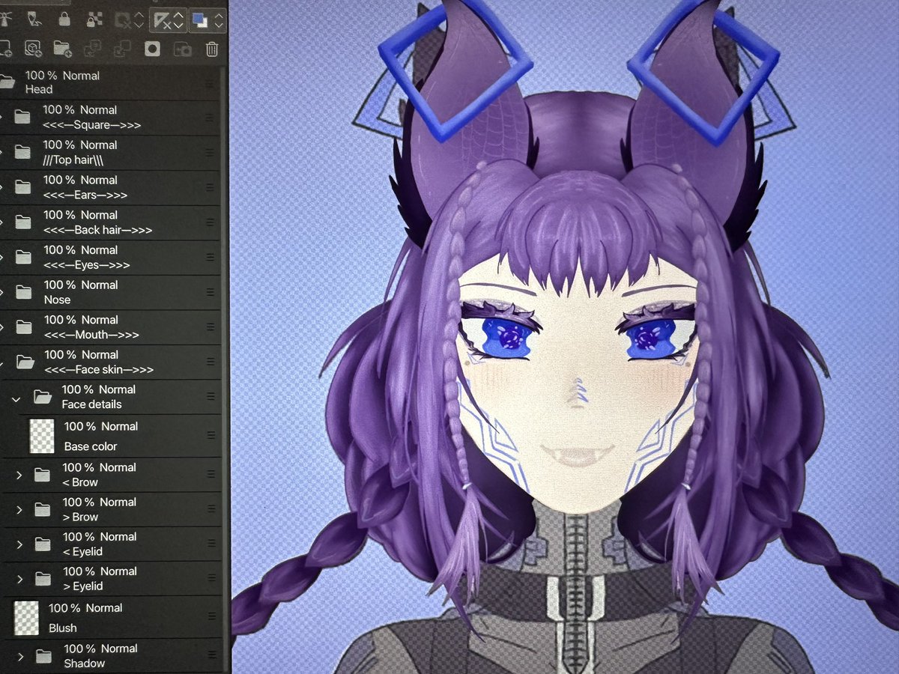
Task: Click the blue layer color swatch
Action: click(197, 16)
